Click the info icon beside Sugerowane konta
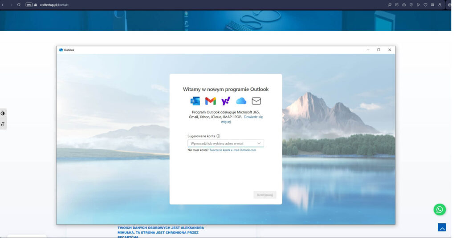 tap(218, 136)
